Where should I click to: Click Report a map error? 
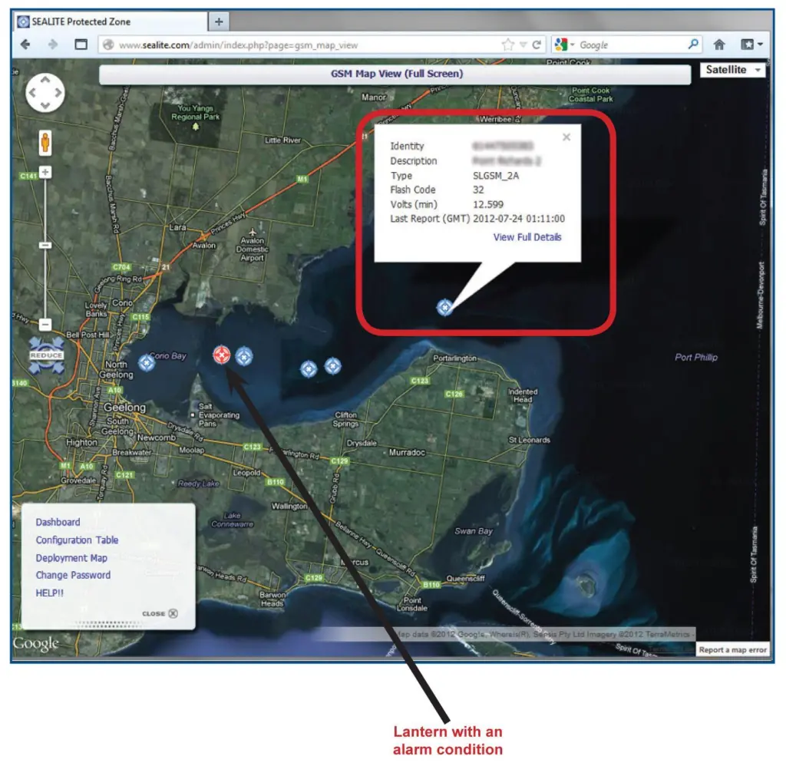pos(732,649)
